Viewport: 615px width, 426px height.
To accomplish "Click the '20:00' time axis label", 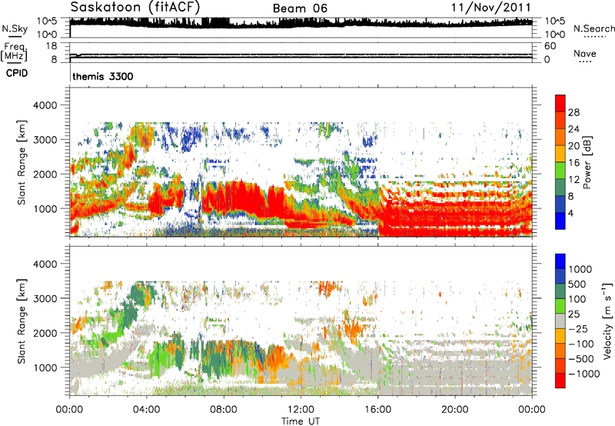I will [454, 410].
